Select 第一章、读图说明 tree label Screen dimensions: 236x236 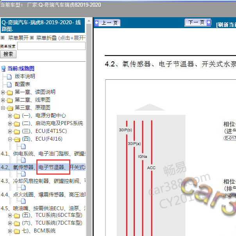[x=35, y=92]
